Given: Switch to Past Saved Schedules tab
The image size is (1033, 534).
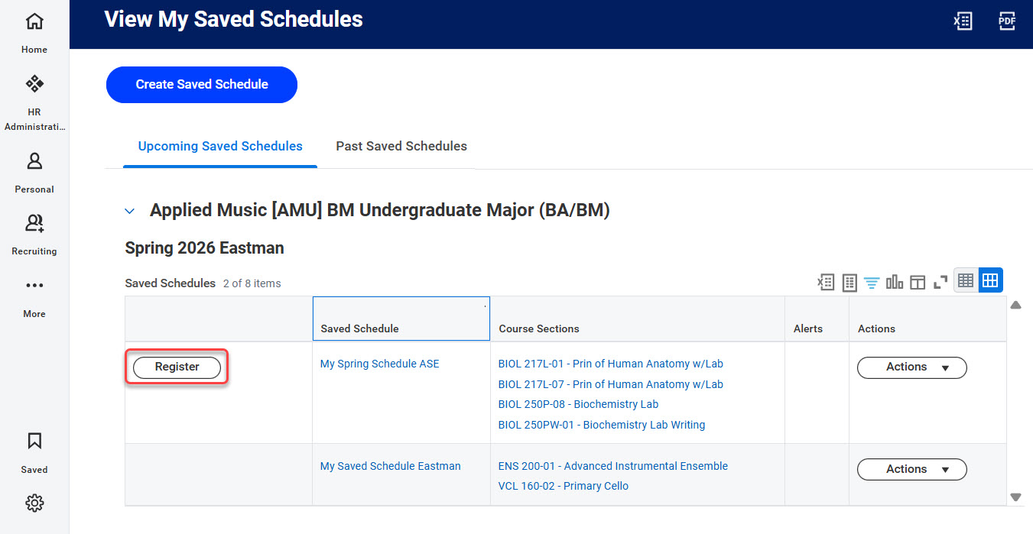Looking at the screenshot, I should (401, 146).
